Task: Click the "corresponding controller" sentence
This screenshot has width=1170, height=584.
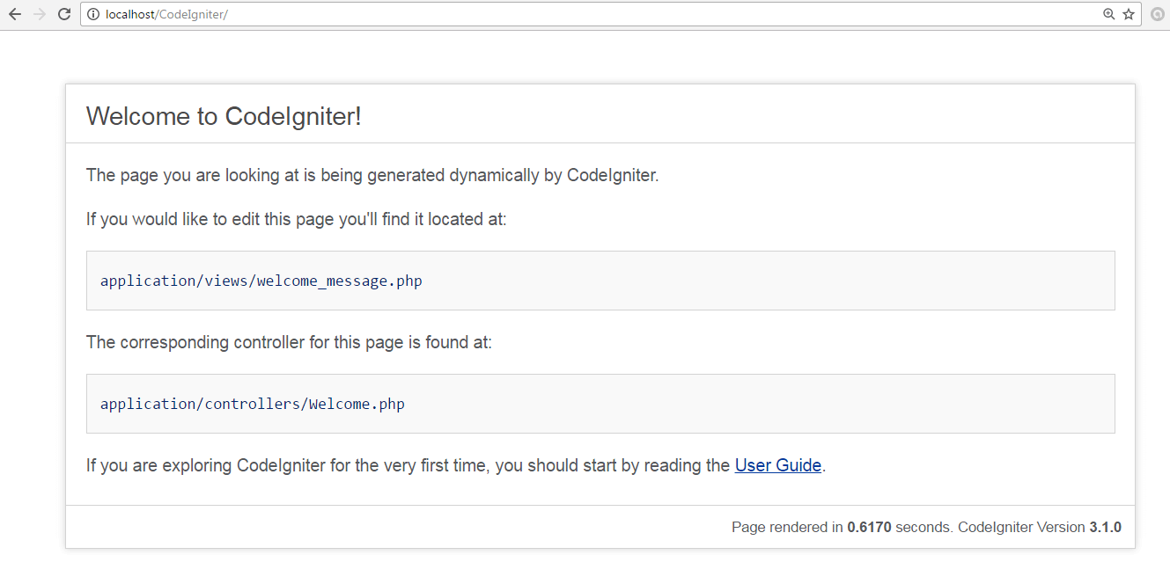Action: (x=289, y=342)
